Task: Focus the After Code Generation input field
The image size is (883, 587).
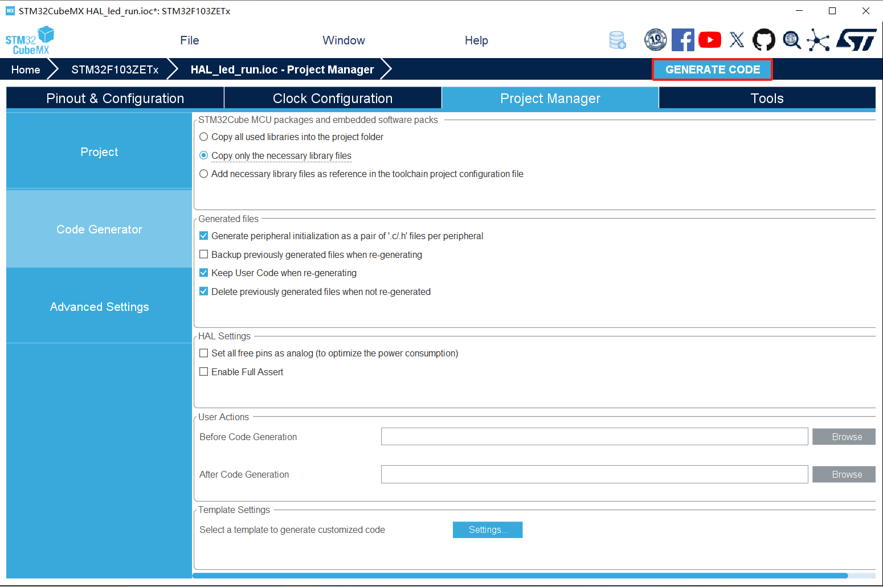Action: [594, 474]
